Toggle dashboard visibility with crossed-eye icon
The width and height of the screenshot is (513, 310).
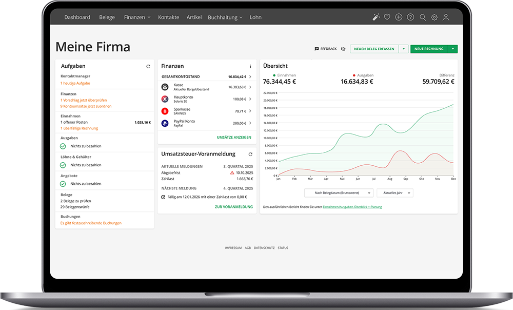tap(343, 49)
